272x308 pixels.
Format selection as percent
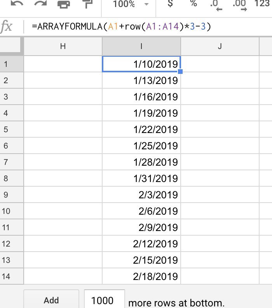[x=194, y=3]
